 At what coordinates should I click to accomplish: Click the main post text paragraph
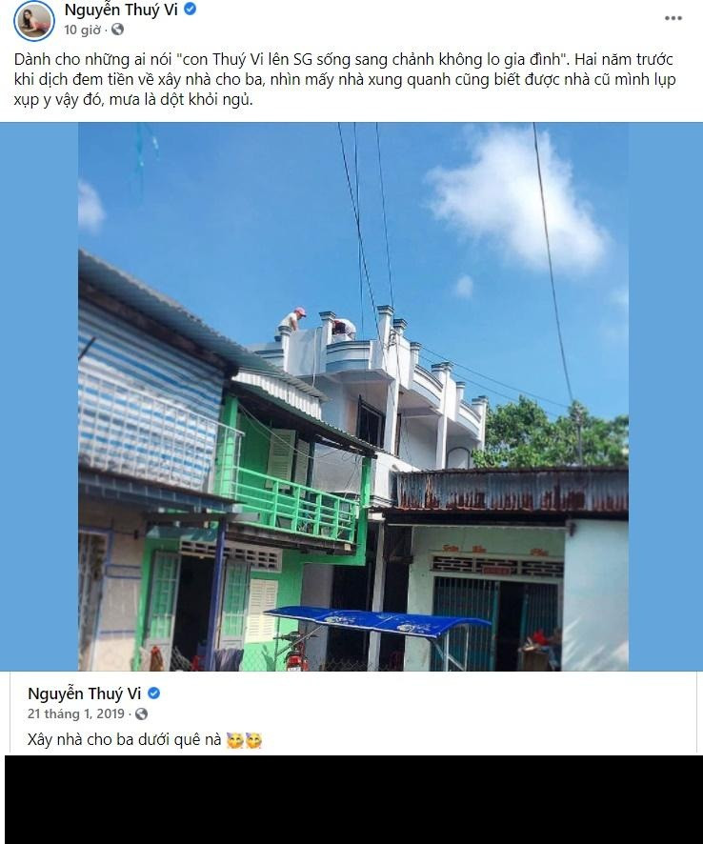[345, 79]
